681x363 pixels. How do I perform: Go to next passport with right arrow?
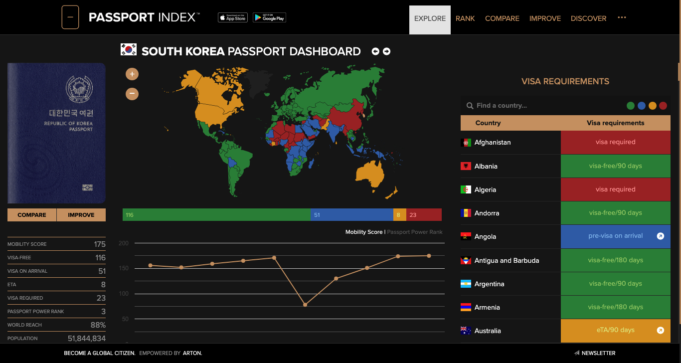(386, 51)
